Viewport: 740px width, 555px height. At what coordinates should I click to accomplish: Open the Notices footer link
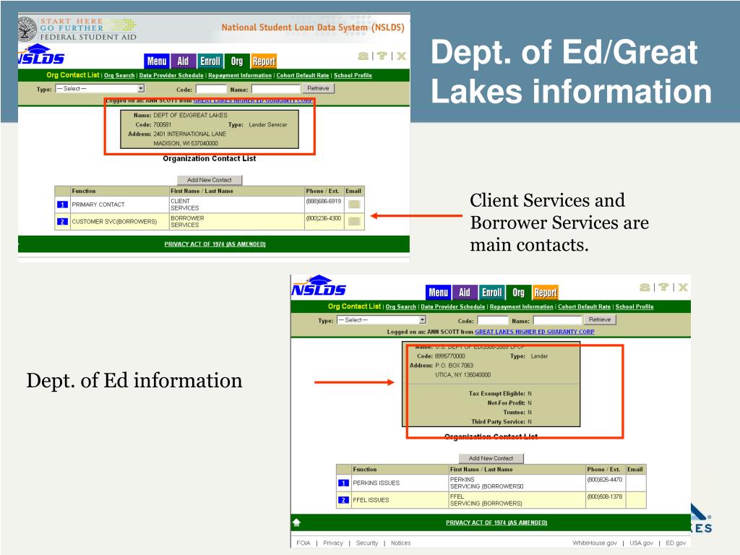coord(400,543)
